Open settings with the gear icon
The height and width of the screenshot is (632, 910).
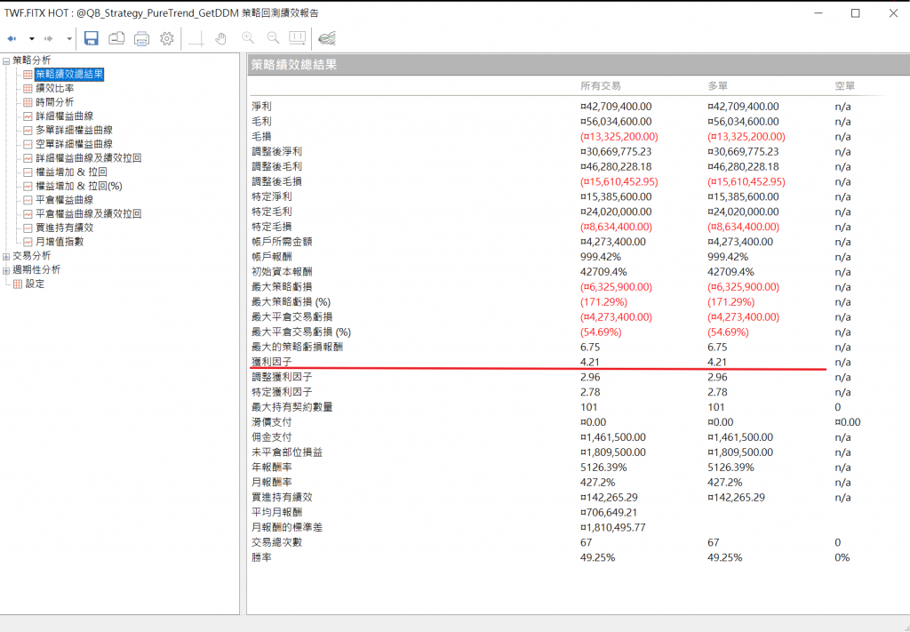pos(167,38)
